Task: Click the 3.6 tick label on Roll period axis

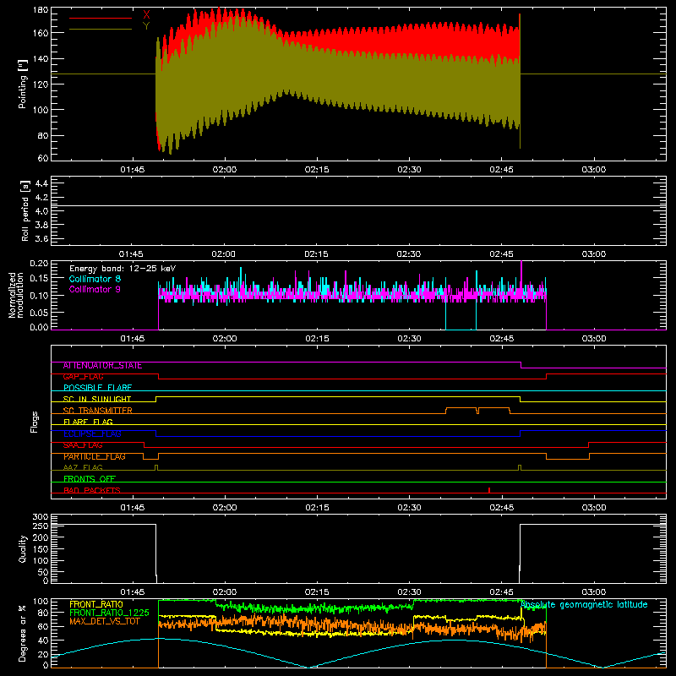Action: [x=41, y=238]
